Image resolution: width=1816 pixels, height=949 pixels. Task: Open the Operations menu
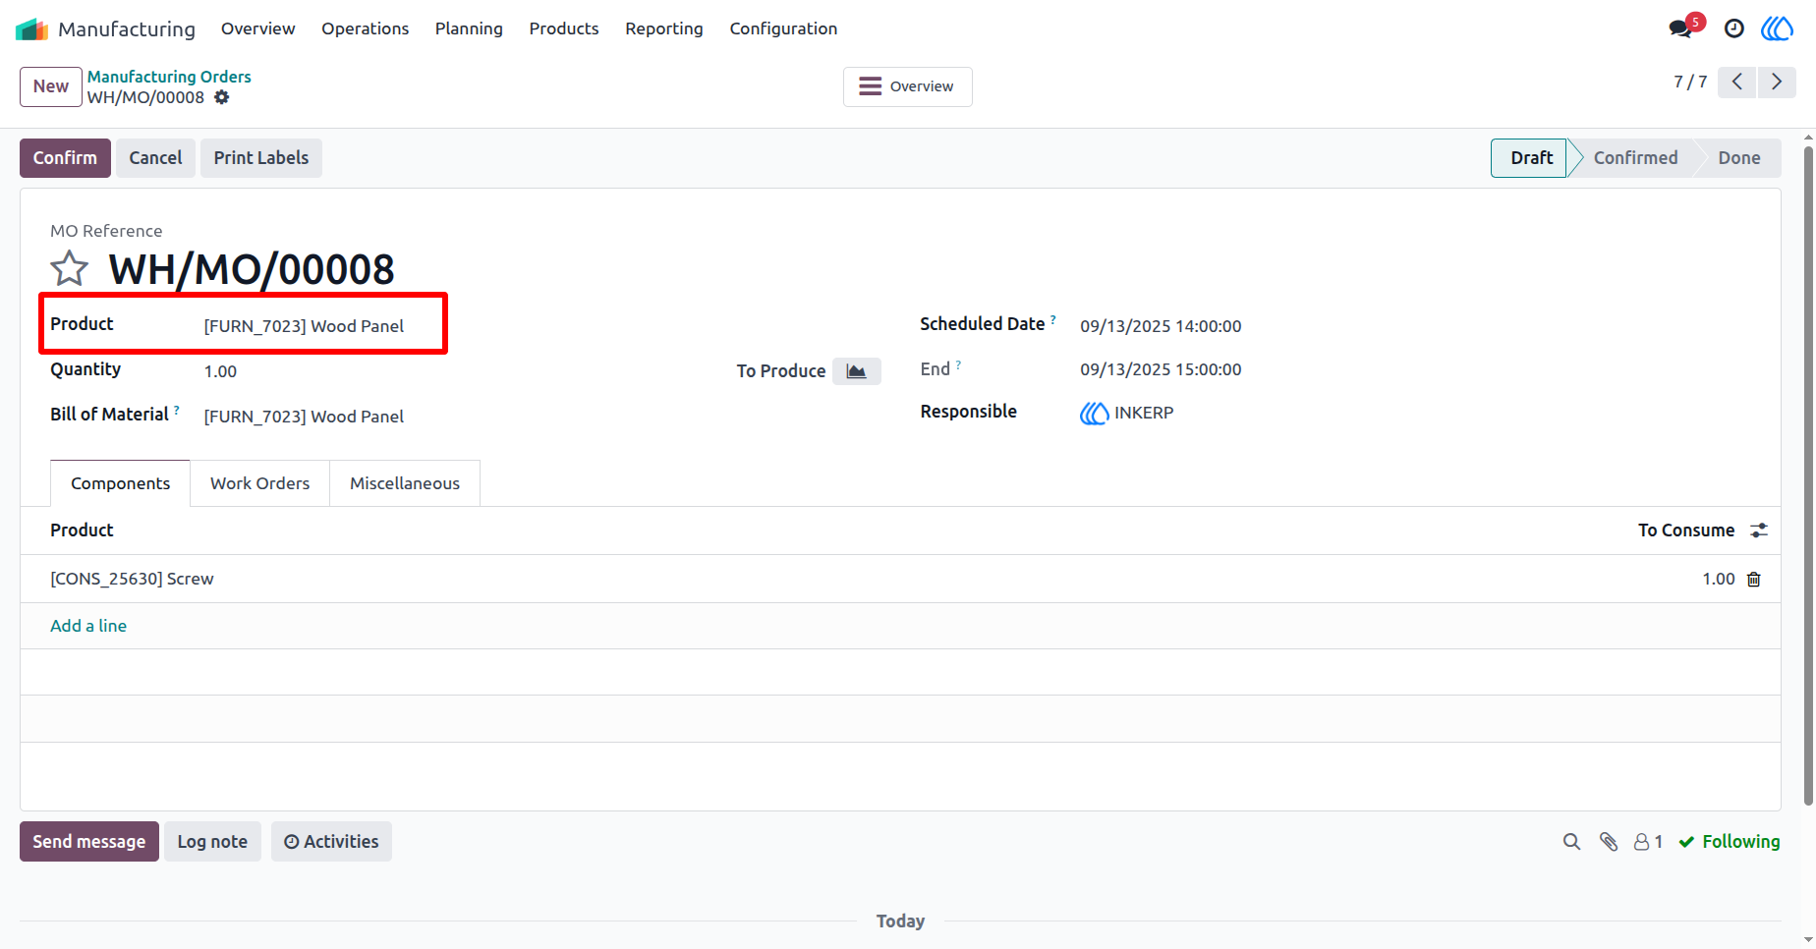point(365,28)
